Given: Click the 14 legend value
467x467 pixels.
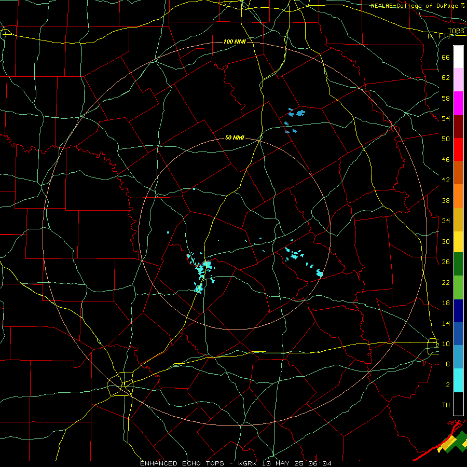Looking at the screenshot, I should (x=446, y=323).
